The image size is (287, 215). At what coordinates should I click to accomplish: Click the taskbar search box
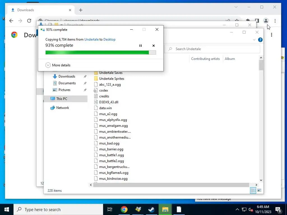(58, 209)
